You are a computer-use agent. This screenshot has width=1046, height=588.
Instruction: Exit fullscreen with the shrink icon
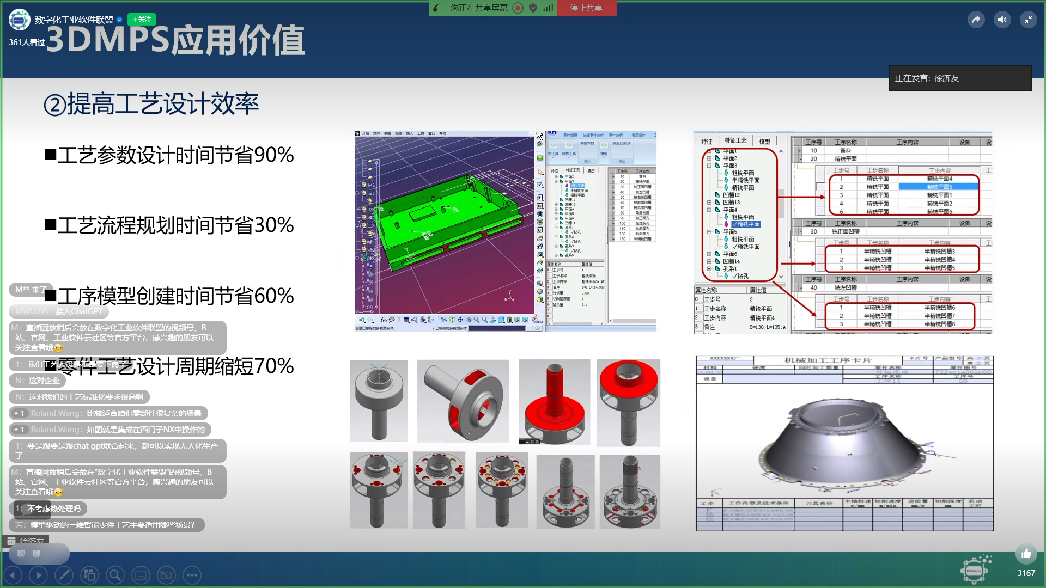click(1028, 20)
